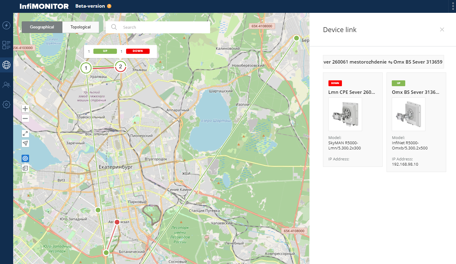Open the Lmn CPE Sever 260... device title
456x264 pixels.
click(x=351, y=92)
